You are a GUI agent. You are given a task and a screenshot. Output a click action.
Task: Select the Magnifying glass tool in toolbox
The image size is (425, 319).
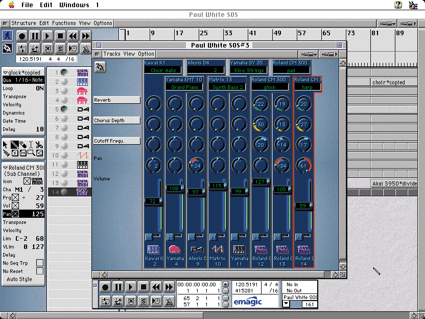pos(31,153)
